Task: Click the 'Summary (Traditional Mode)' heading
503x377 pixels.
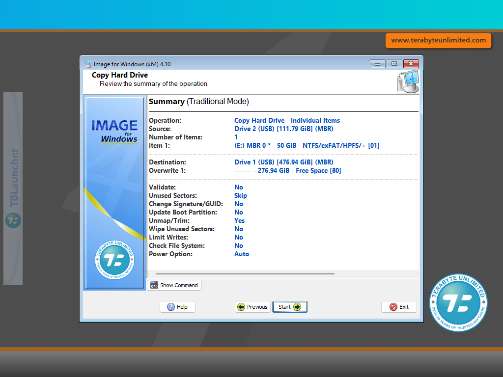Action: (199, 102)
